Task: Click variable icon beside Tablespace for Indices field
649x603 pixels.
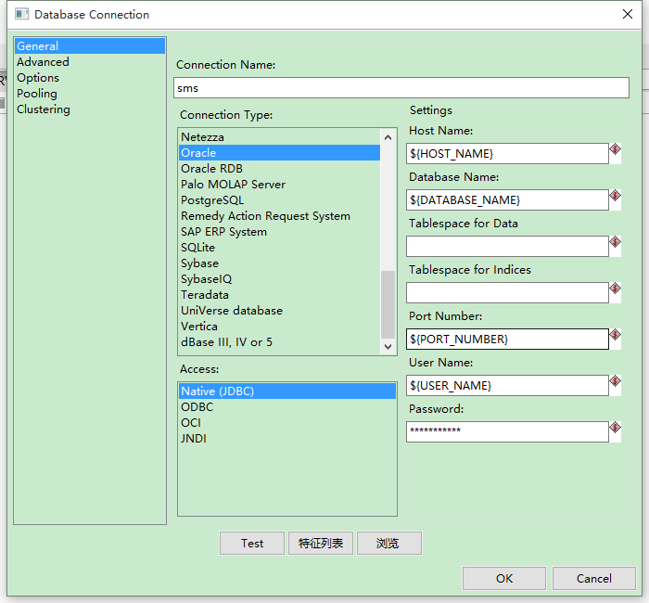Action: tap(615, 289)
